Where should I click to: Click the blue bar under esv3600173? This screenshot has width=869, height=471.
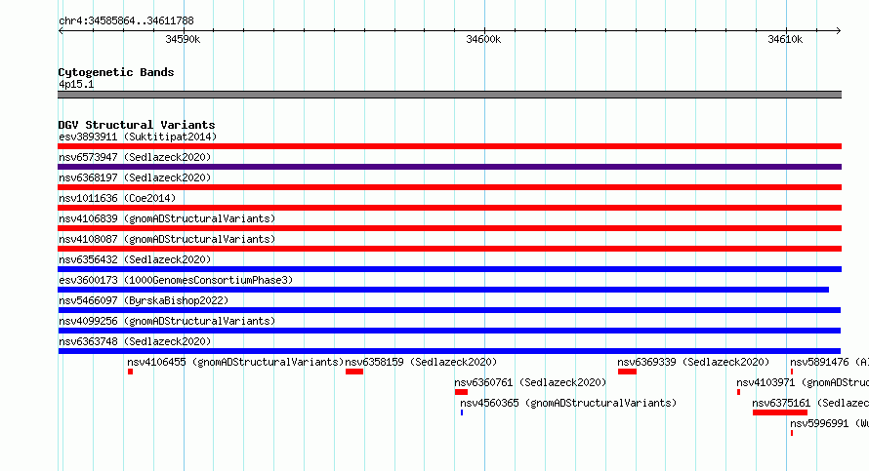click(443, 290)
